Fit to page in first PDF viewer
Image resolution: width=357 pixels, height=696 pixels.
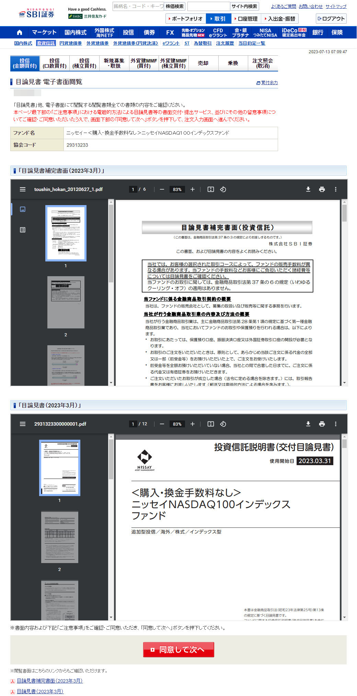click(x=210, y=189)
